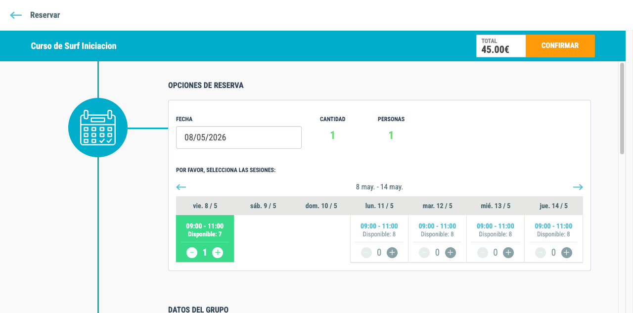Select the jue. 14/5 09:00 - 11:00 time
The image size is (633, 313).
pyautogui.click(x=553, y=226)
